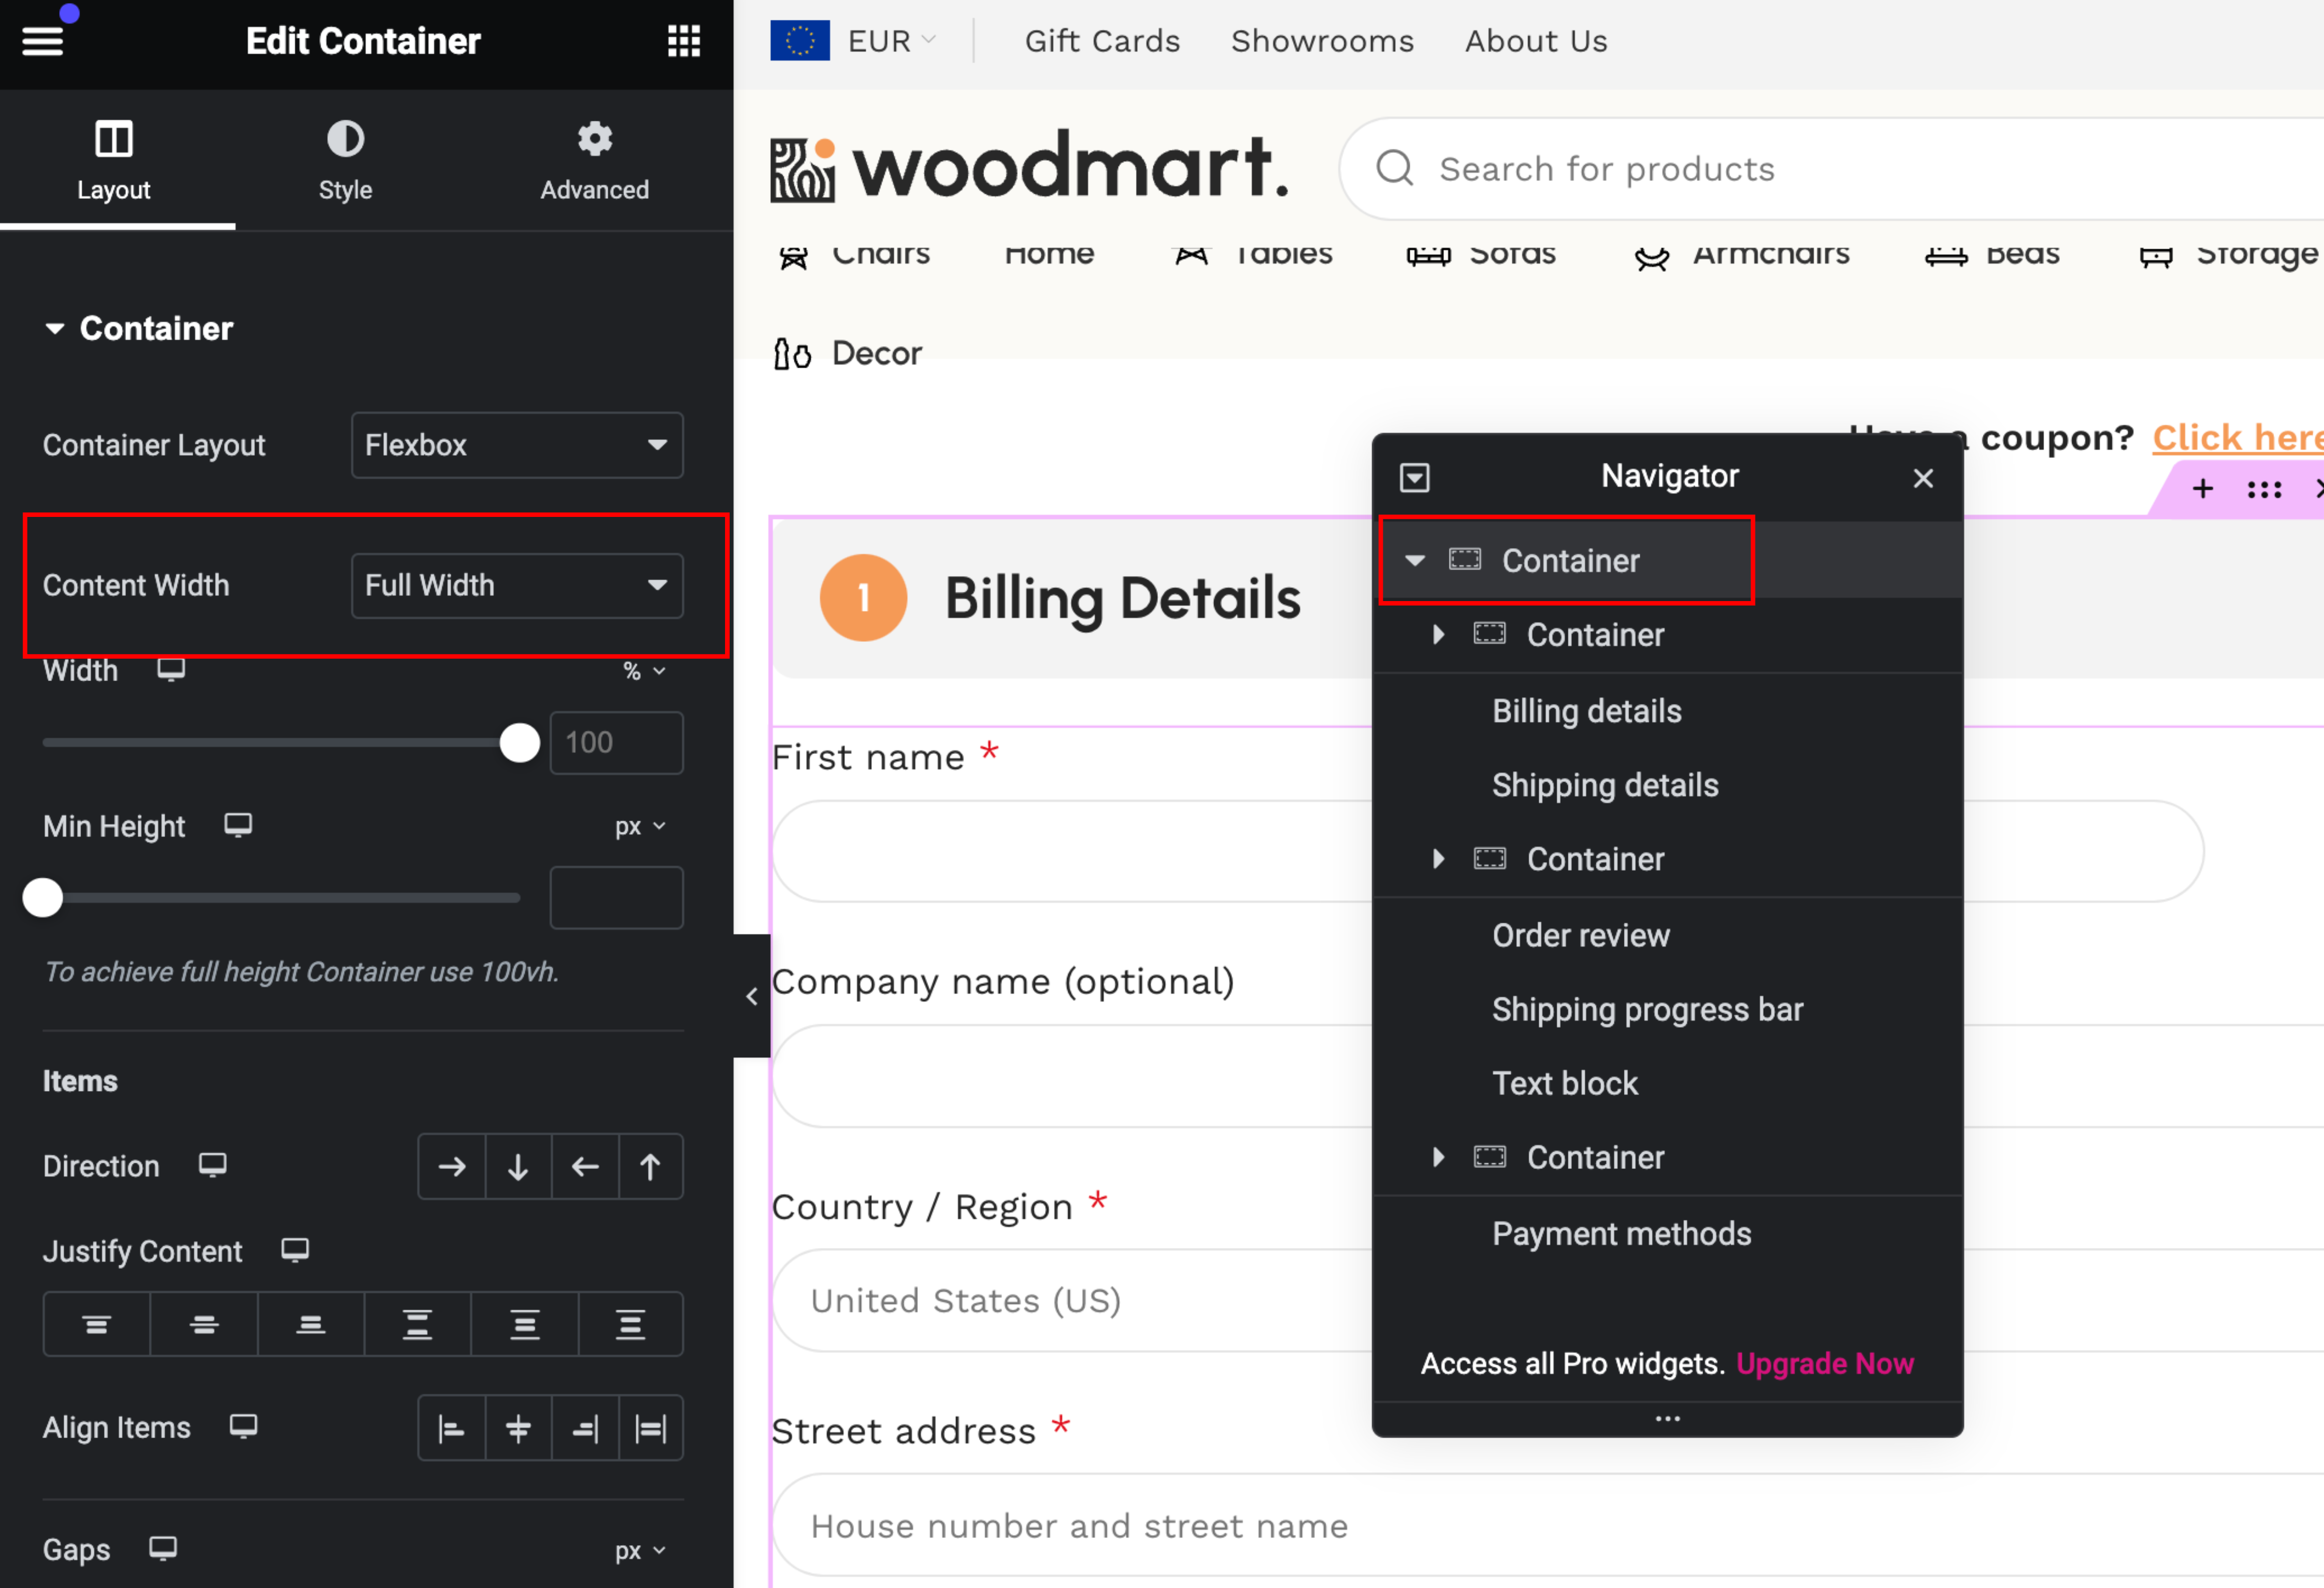Click the Min Height responsive device icon

(238, 825)
